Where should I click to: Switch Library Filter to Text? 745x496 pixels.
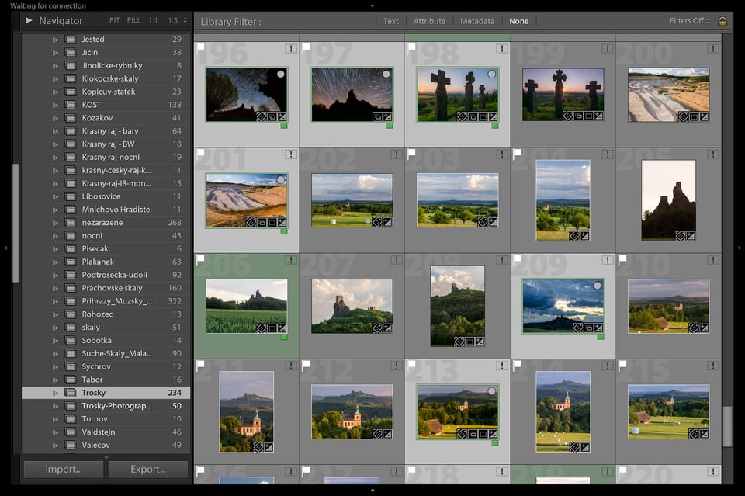(391, 21)
